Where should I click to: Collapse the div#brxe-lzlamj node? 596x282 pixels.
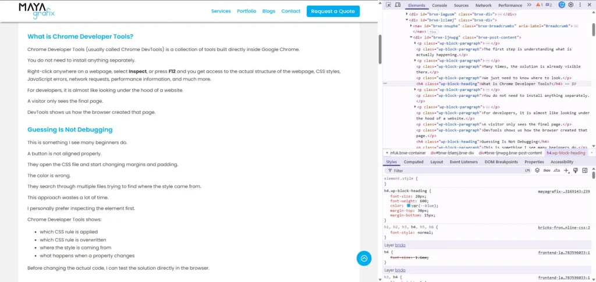(407, 20)
